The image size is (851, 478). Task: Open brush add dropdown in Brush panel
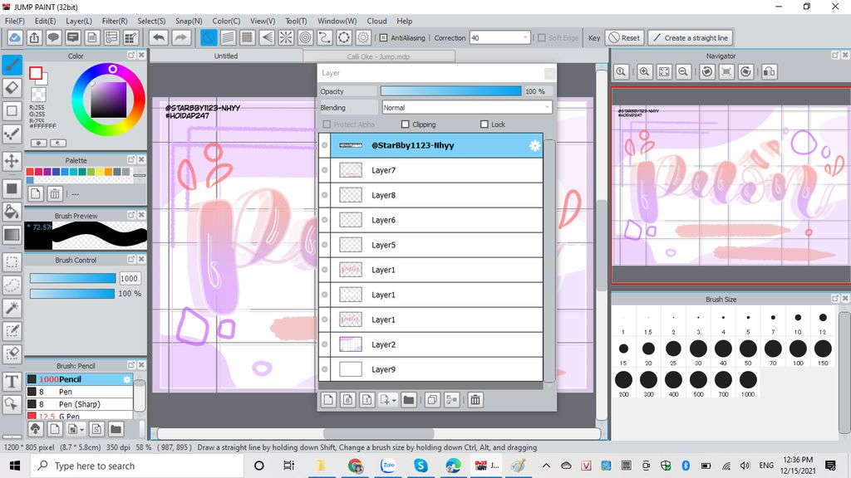click(81, 430)
